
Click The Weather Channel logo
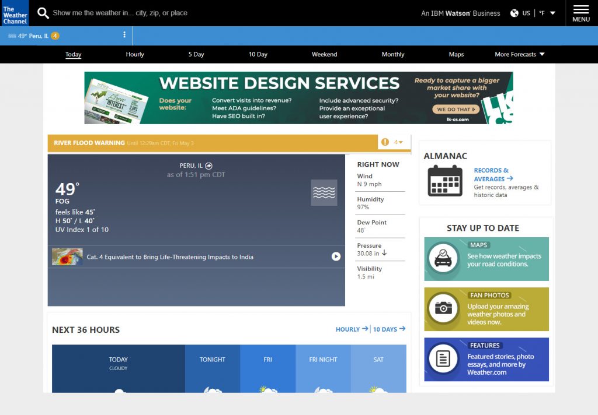(15, 13)
